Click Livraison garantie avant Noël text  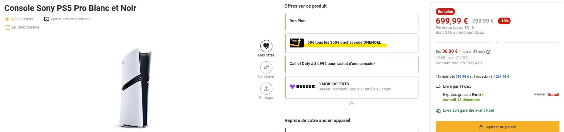(468, 110)
